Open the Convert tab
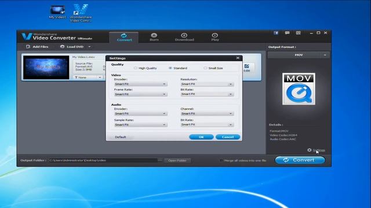 coord(124,37)
